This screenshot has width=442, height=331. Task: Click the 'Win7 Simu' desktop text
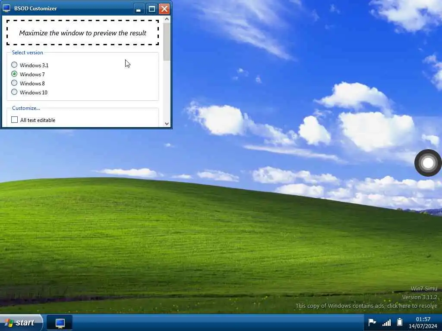pos(424,288)
